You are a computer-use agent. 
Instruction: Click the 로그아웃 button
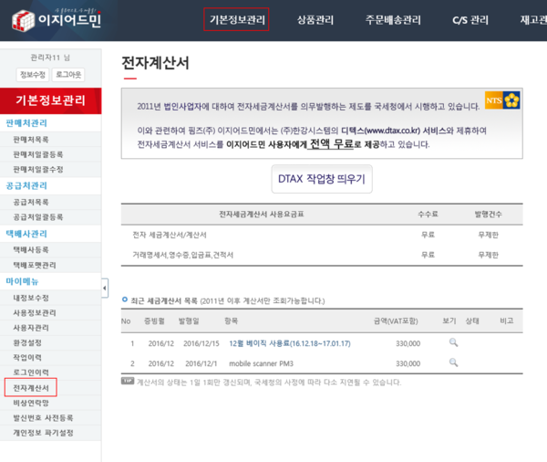[x=68, y=75]
